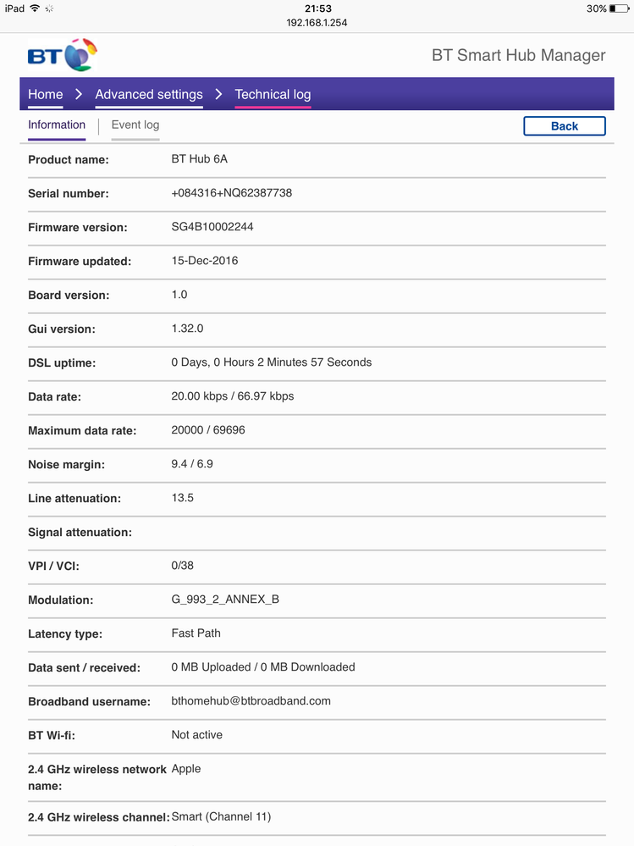634x846 pixels.
Task: Click the Smart (Channel 11) value
Action: (x=221, y=816)
